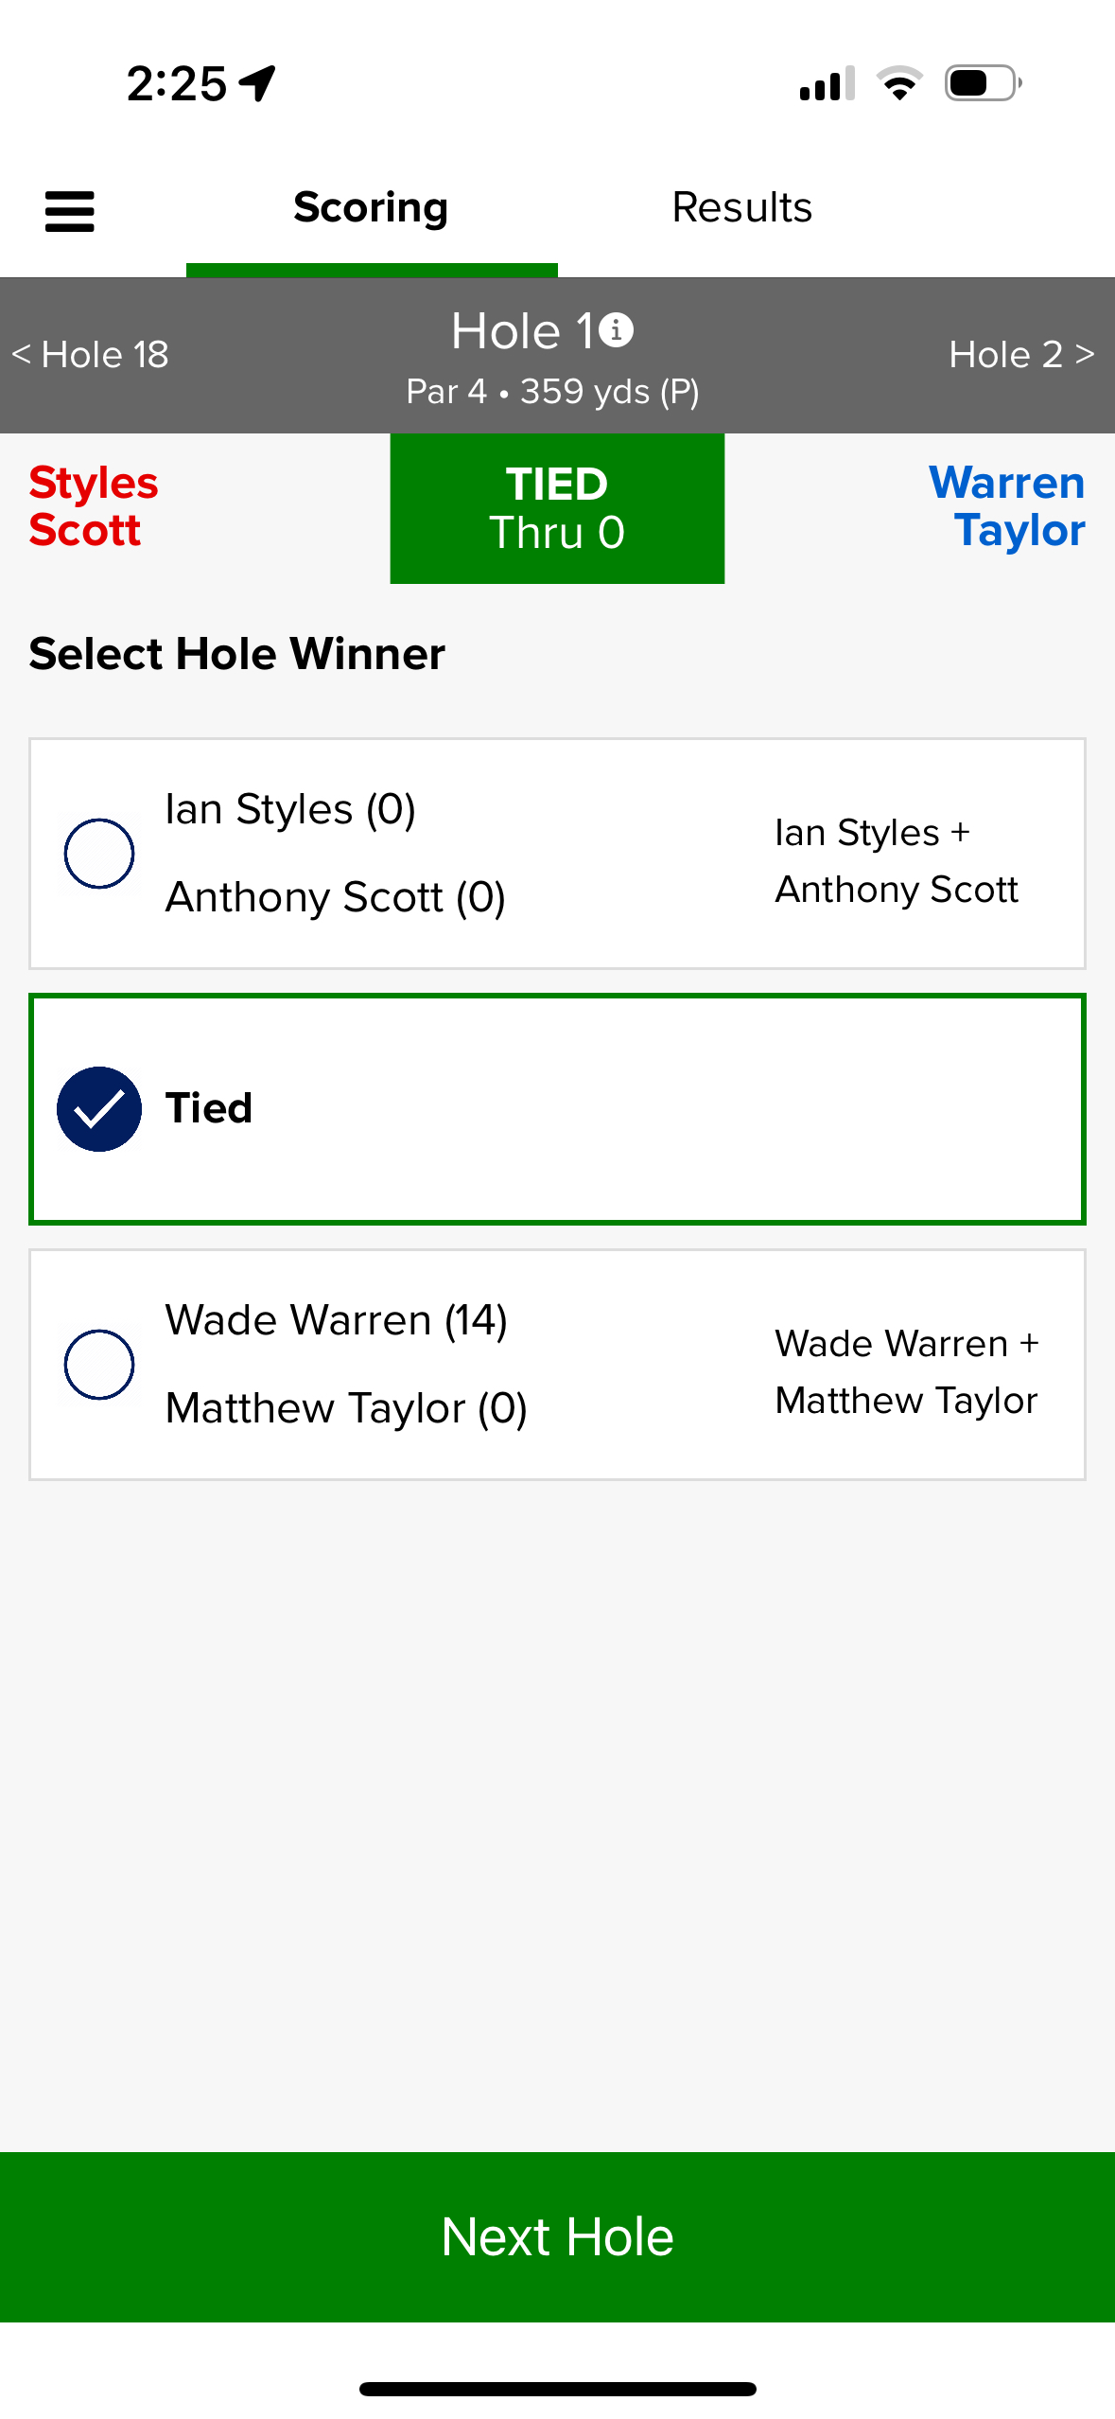The height and width of the screenshot is (2419, 1115).
Task: Select Styles and Scott team radio button
Action: [x=99, y=854]
